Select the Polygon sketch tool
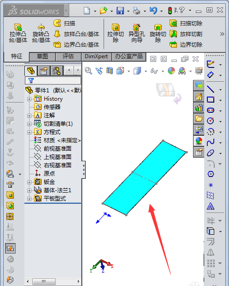 [211, 174]
